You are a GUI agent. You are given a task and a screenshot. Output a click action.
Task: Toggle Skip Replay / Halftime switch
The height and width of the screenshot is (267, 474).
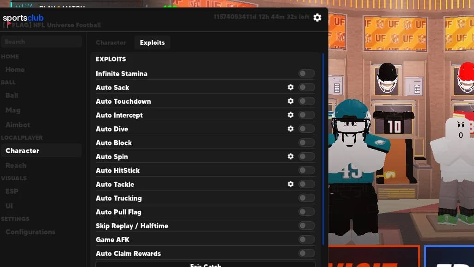click(x=306, y=226)
